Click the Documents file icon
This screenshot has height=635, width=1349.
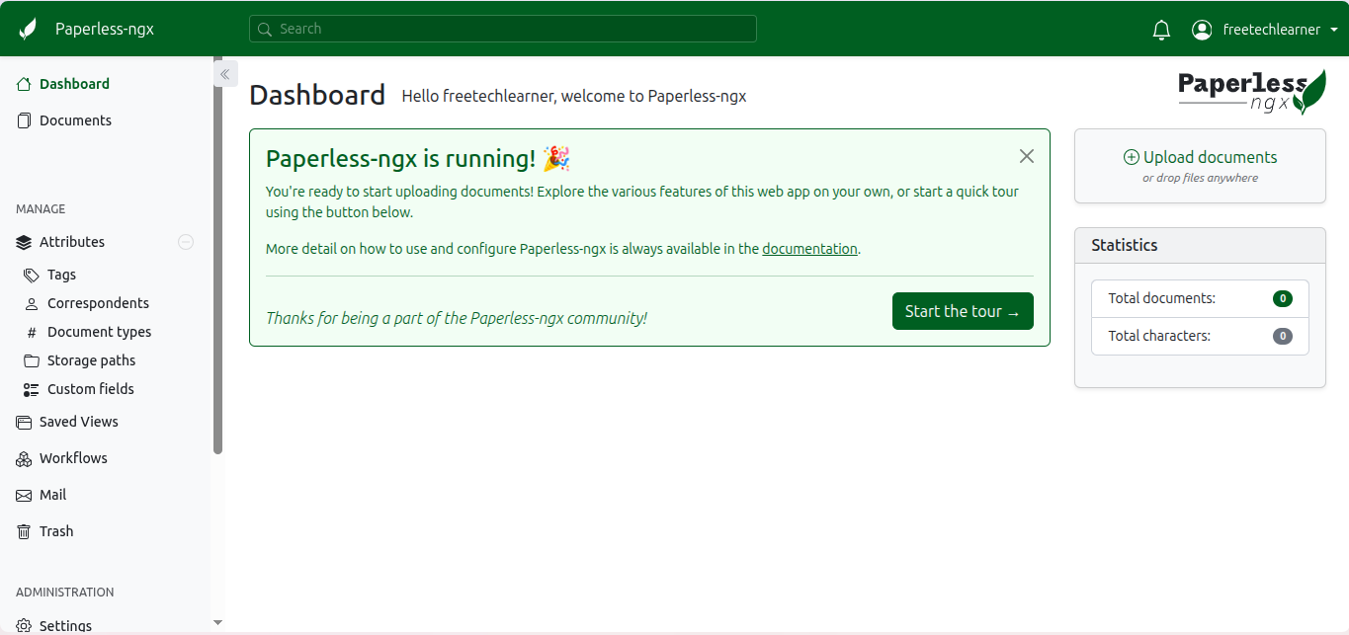[x=25, y=120]
